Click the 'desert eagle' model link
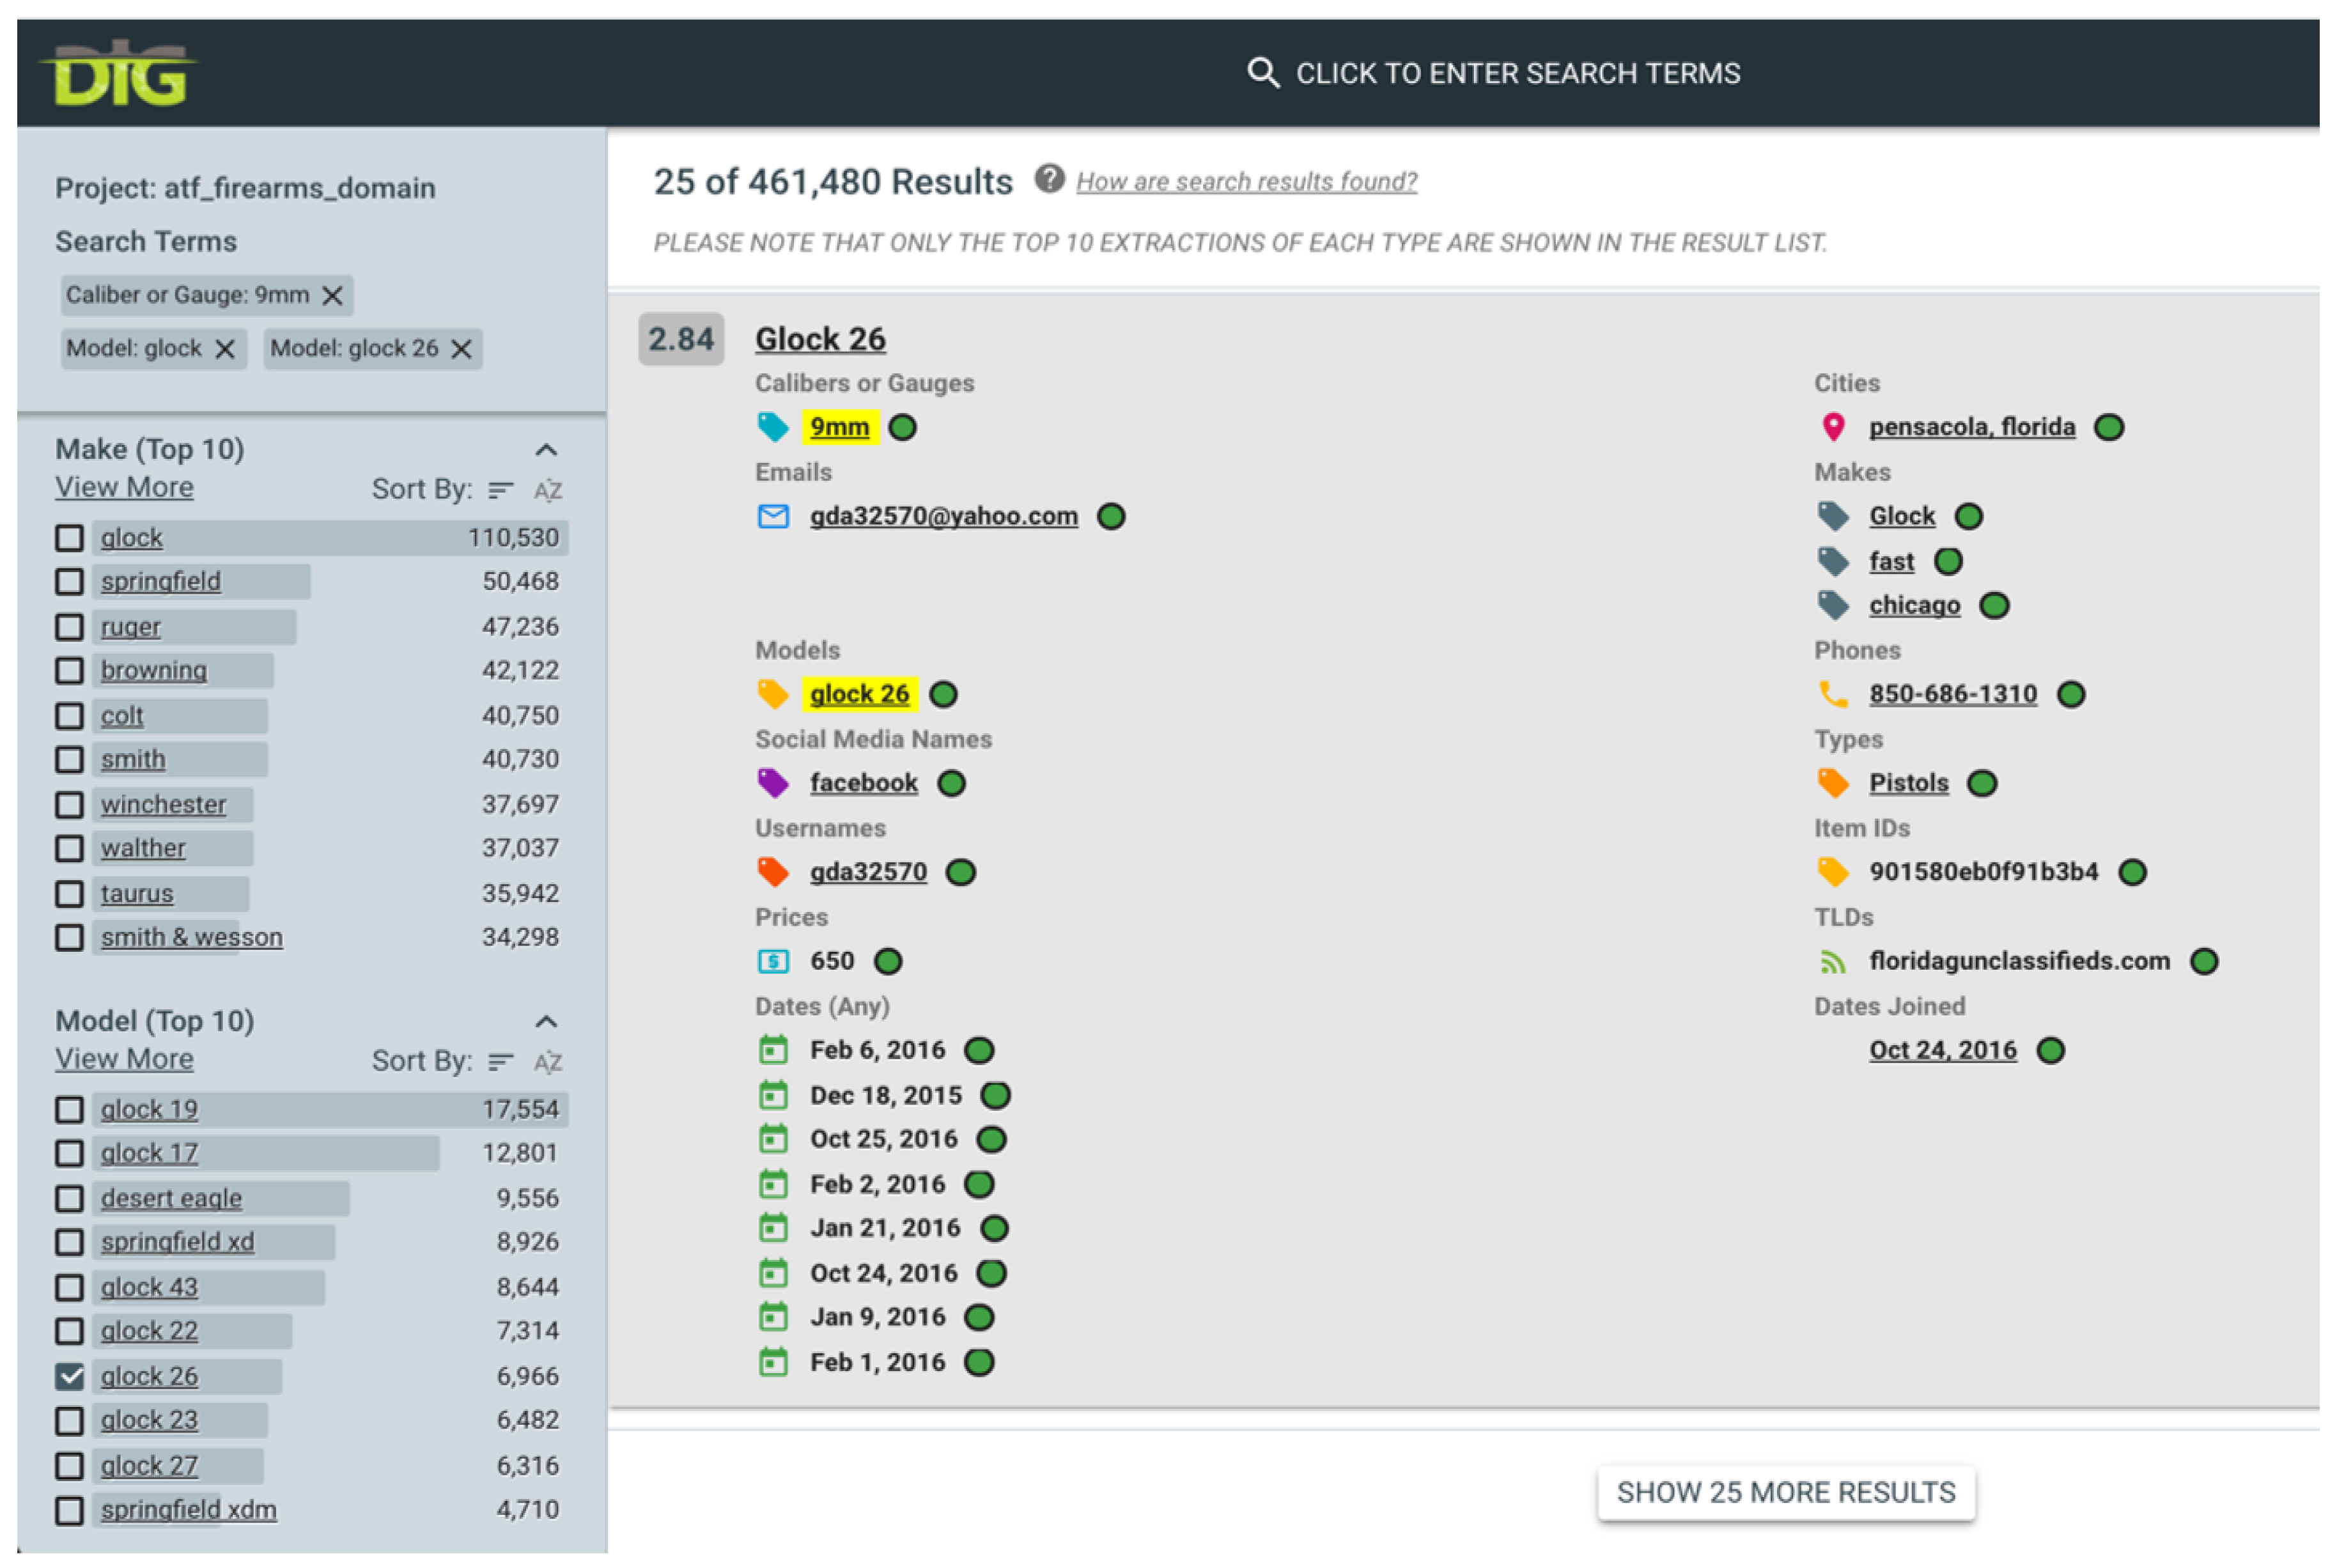 click(x=171, y=1199)
